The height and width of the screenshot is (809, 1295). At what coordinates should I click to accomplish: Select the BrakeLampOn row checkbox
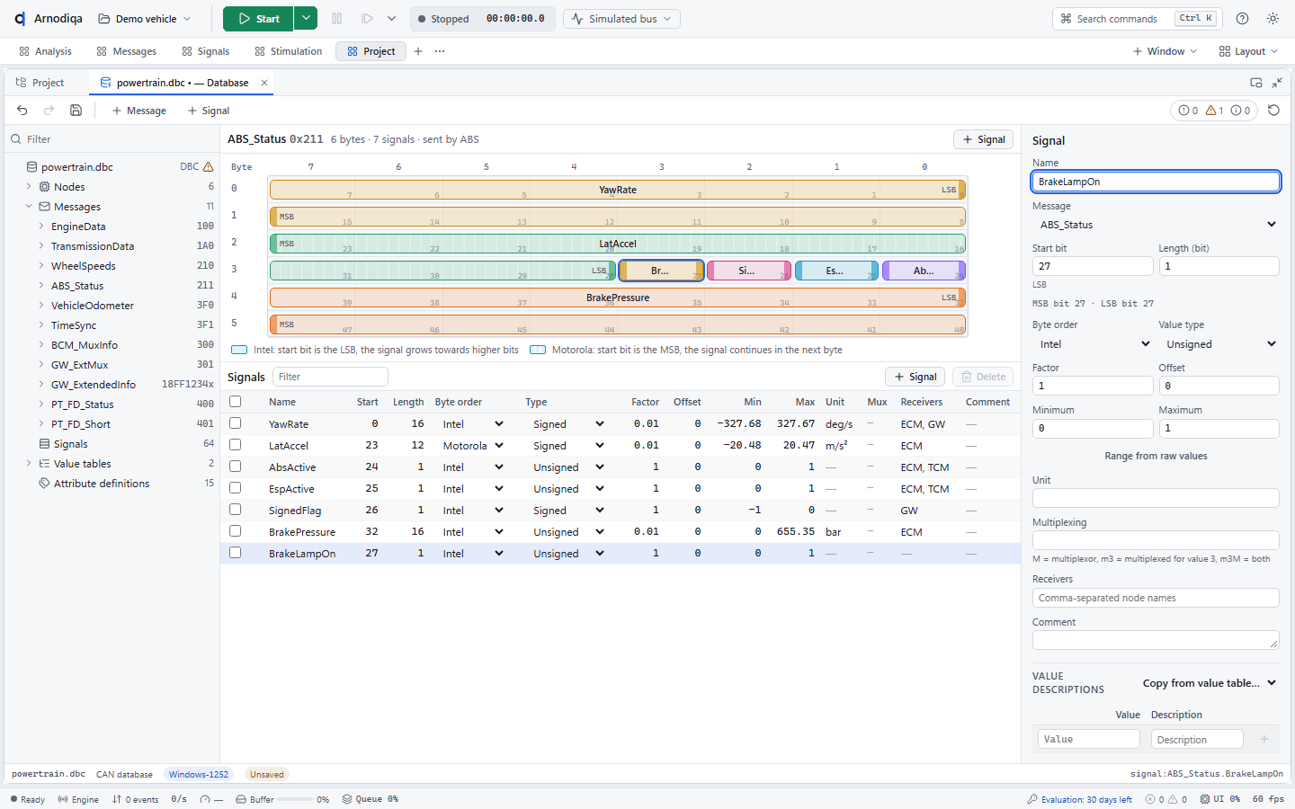[236, 553]
